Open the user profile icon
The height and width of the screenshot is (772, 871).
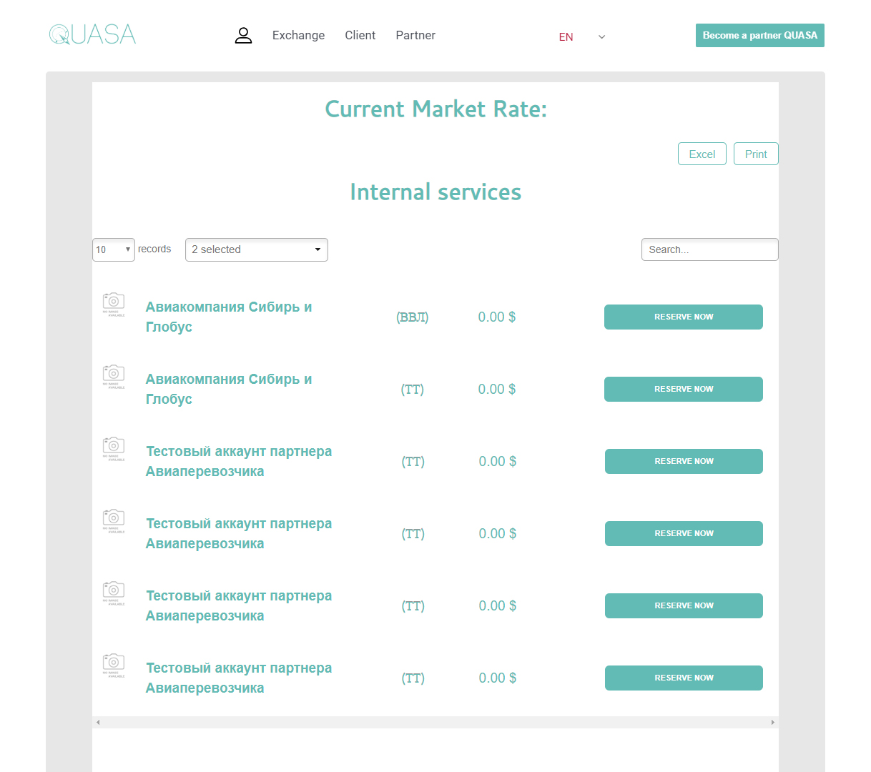pos(243,36)
